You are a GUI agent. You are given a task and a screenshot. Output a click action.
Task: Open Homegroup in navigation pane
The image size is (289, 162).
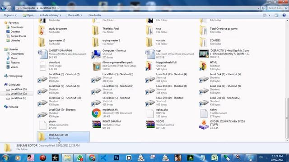click(x=15, y=76)
